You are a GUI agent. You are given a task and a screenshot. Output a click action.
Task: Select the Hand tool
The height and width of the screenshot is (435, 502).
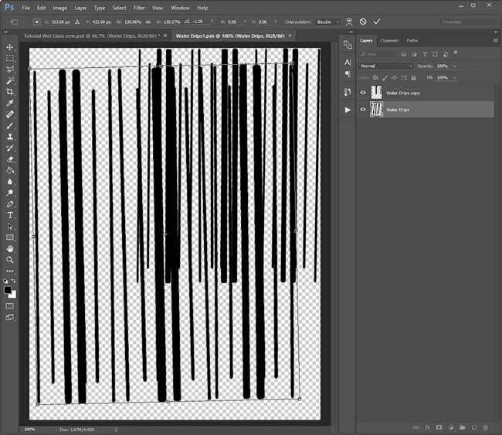[x=10, y=248]
